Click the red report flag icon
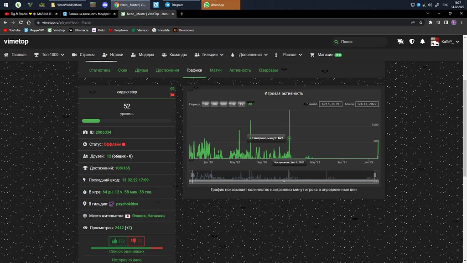 pyautogui.click(x=172, y=95)
